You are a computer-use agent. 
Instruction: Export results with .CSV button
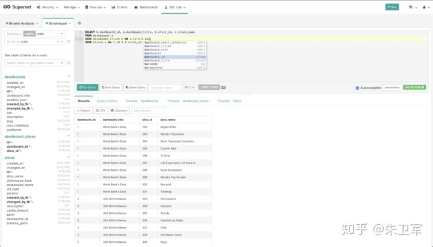(100, 110)
